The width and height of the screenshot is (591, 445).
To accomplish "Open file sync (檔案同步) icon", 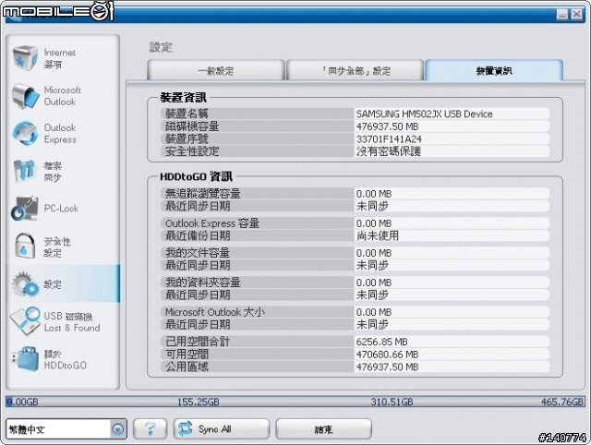I will (24, 171).
